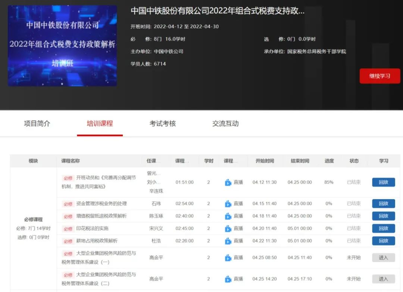This screenshot has width=403, height=292.
Task: Click the 直播 camera icon for 印花税法的实施
Action: coord(229,228)
